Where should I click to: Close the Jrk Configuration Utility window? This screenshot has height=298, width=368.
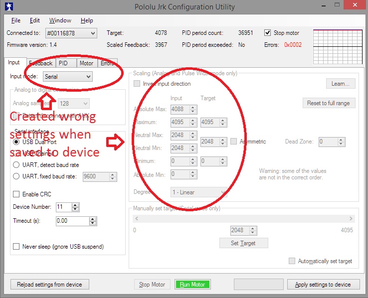click(x=355, y=4)
